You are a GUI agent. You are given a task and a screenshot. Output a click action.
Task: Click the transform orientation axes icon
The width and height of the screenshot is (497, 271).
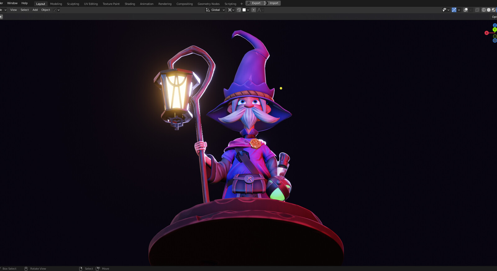(208, 10)
